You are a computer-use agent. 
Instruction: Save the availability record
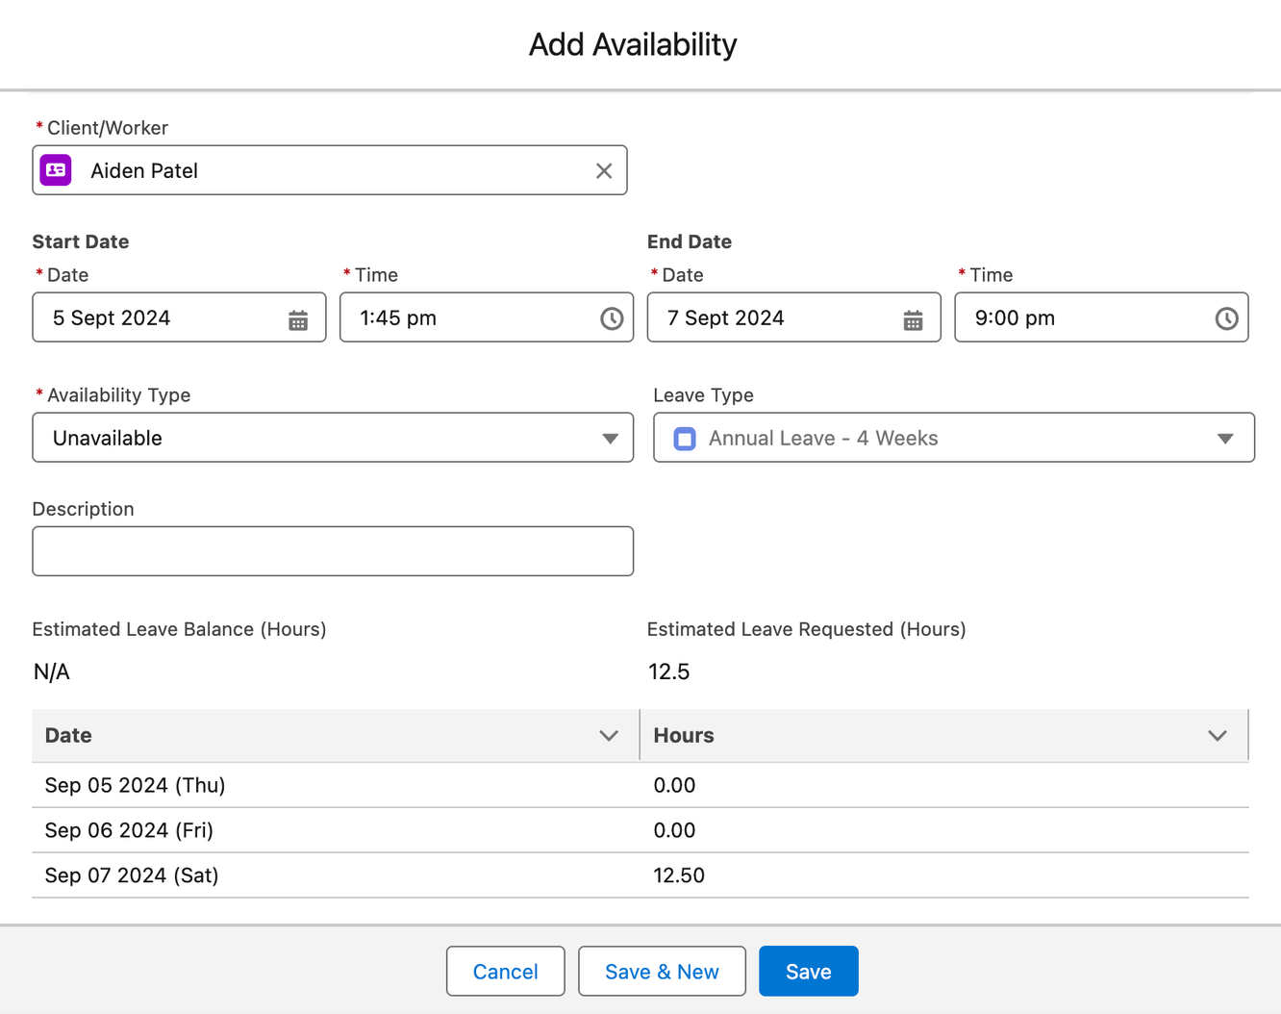pyautogui.click(x=808, y=971)
